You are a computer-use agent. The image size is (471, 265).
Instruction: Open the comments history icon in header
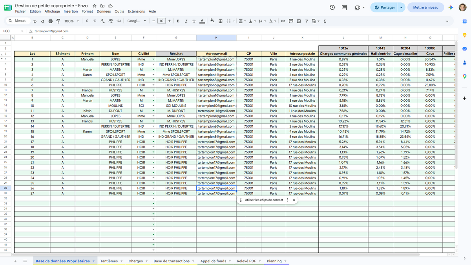[x=344, y=7]
